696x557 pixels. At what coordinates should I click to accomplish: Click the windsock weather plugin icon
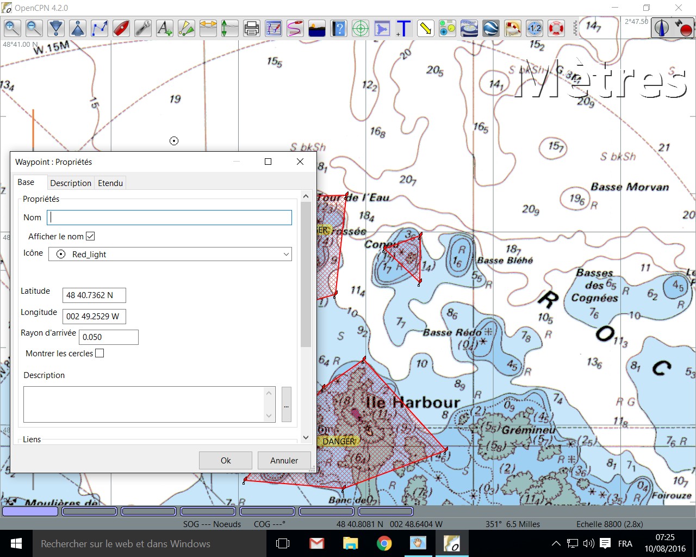pos(512,28)
